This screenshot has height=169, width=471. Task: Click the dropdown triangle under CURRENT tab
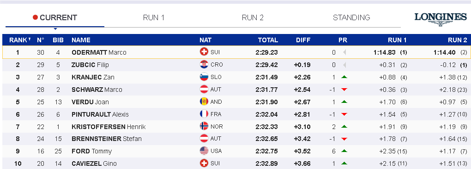(55, 29)
